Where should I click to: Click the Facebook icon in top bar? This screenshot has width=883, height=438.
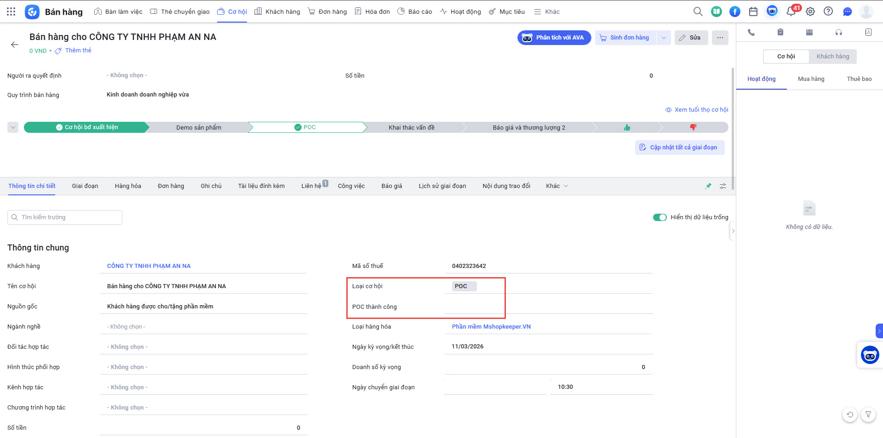tap(735, 11)
